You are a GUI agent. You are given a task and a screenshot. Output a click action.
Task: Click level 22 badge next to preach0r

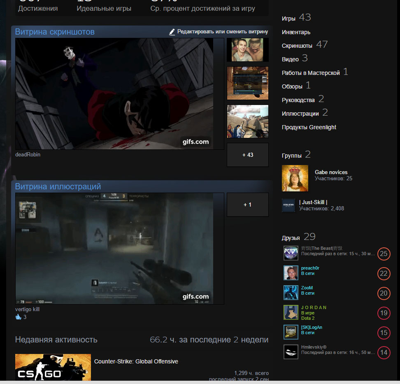tap(384, 274)
